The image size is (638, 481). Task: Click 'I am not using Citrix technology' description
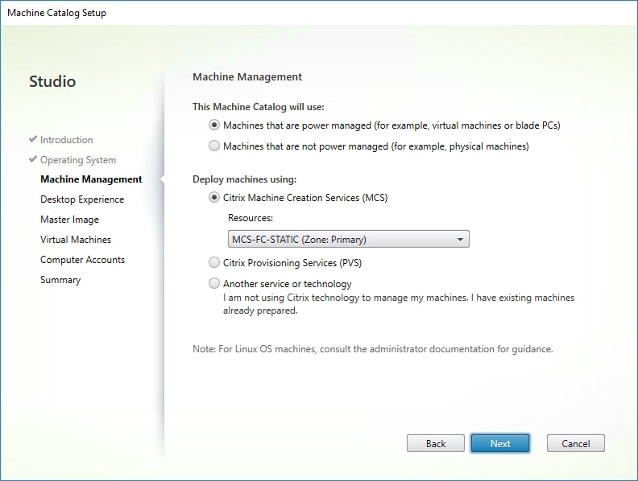[x=399, y=304]
